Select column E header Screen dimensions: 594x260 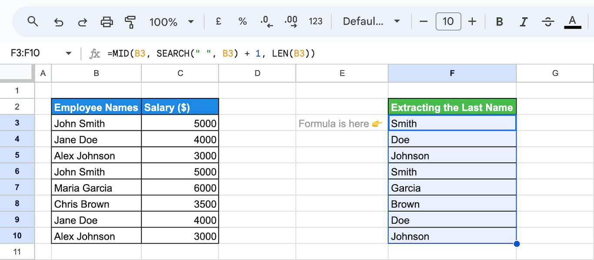point(342,73)
